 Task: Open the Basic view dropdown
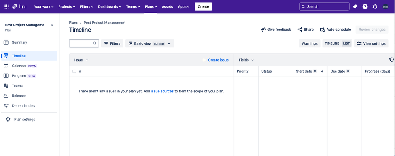[x=149, y=43]
